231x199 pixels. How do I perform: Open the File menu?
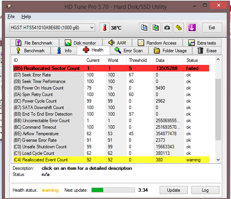11,17
